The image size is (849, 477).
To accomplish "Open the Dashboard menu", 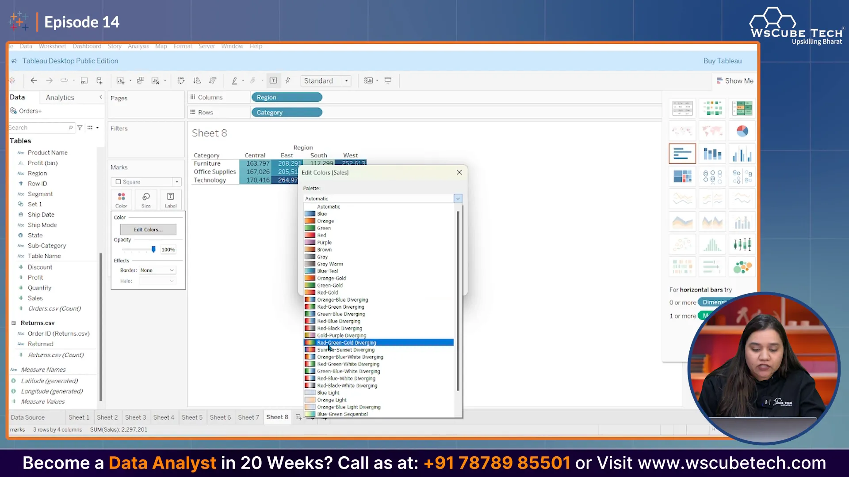I will click(x=87, y=46).
